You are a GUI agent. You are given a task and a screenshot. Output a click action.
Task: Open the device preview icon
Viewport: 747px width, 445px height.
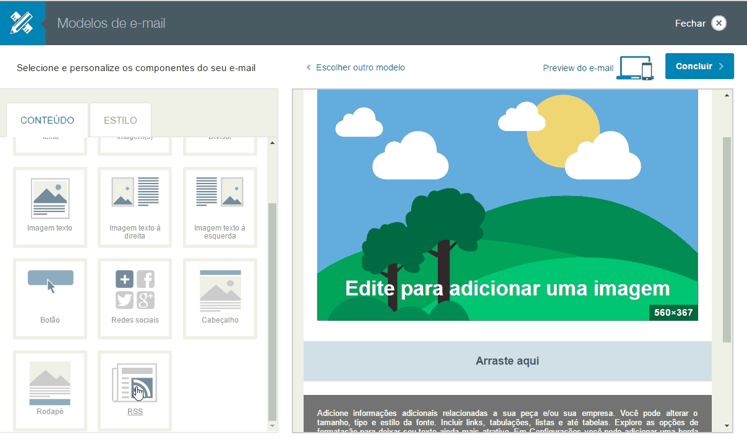pos(636,68)
